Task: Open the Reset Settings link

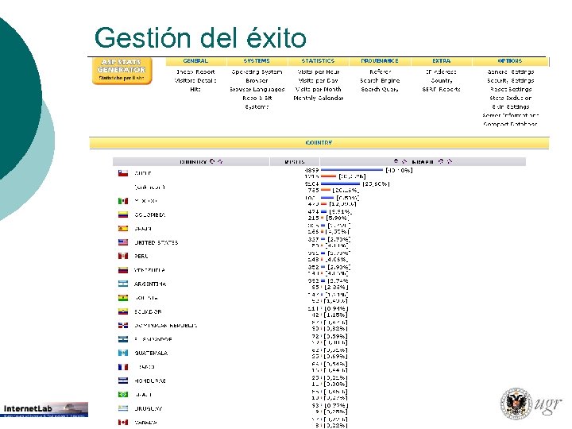Action: (x=511, y=89)
